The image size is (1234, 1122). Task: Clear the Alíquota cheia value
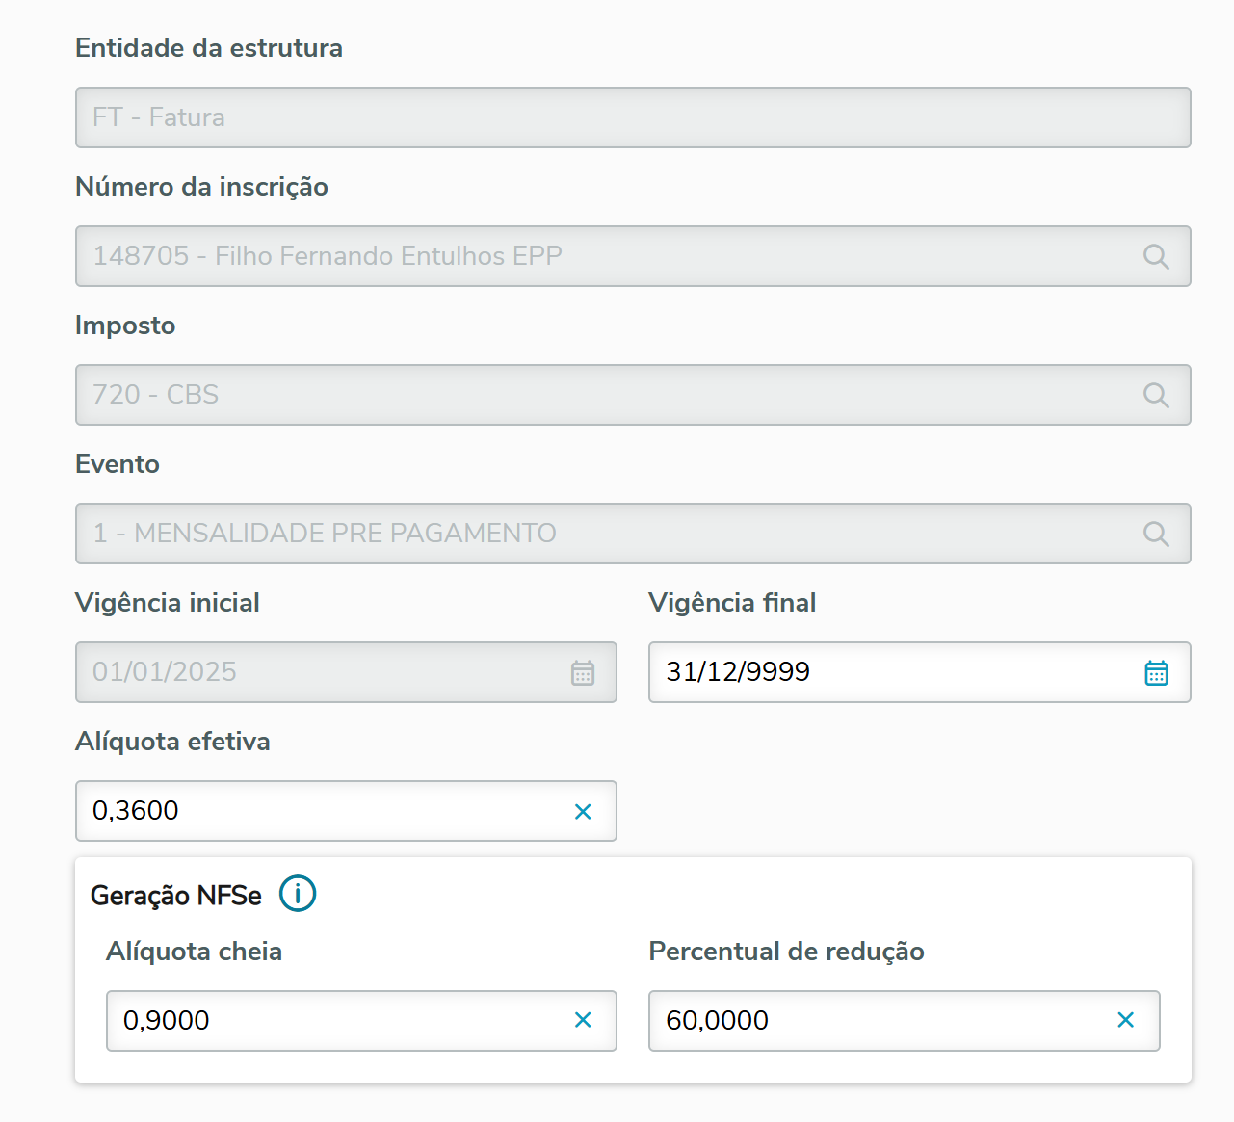(583, 1020)
